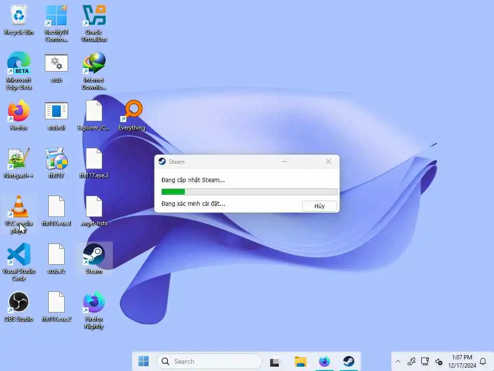Select the stub settings file icon
This screenshot has width=494, height=371.
click(56, 68)
